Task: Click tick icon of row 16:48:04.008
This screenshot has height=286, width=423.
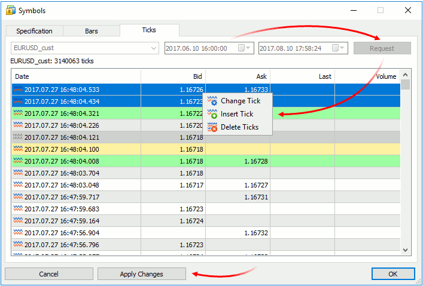Action: pyautogui.click(x=18, y=161)
